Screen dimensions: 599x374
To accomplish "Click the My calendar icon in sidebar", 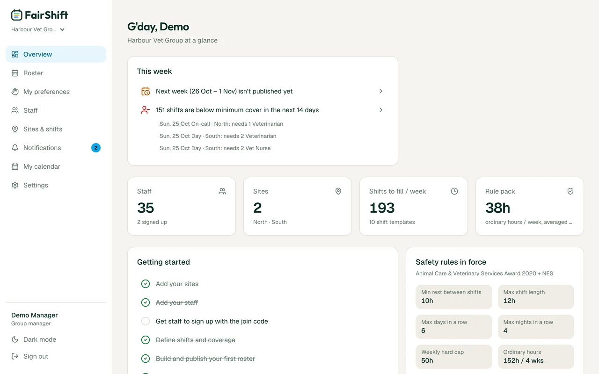I will [15, 166].
